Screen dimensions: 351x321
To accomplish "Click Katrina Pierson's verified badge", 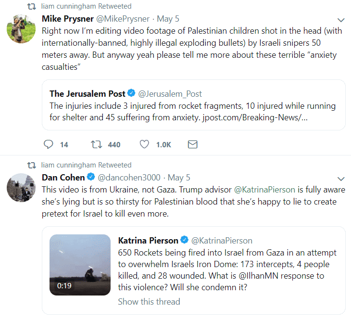I will pos(185,240).
